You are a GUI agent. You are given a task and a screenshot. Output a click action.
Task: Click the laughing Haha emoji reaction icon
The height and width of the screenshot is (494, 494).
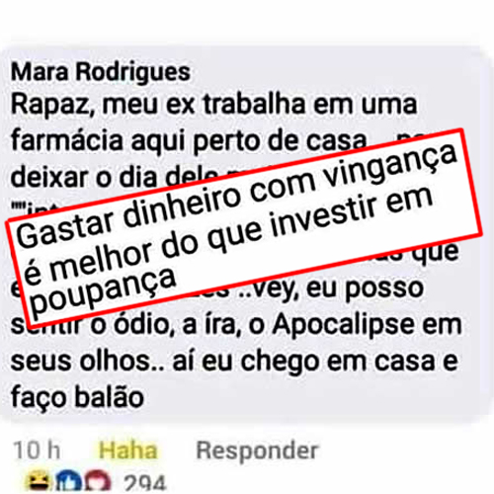tap(40, 483)
